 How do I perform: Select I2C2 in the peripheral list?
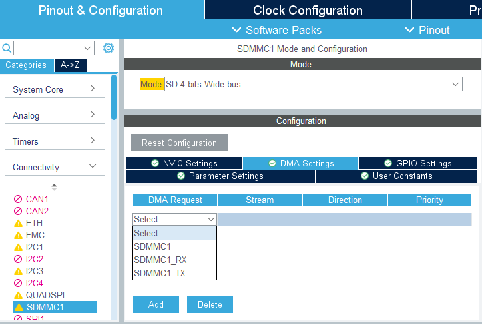click(x=35, y=259)
